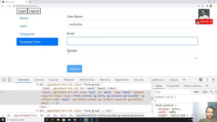Bookmark this page with the star icon
This screenshot has height=122, width=217.
[203, 6]
